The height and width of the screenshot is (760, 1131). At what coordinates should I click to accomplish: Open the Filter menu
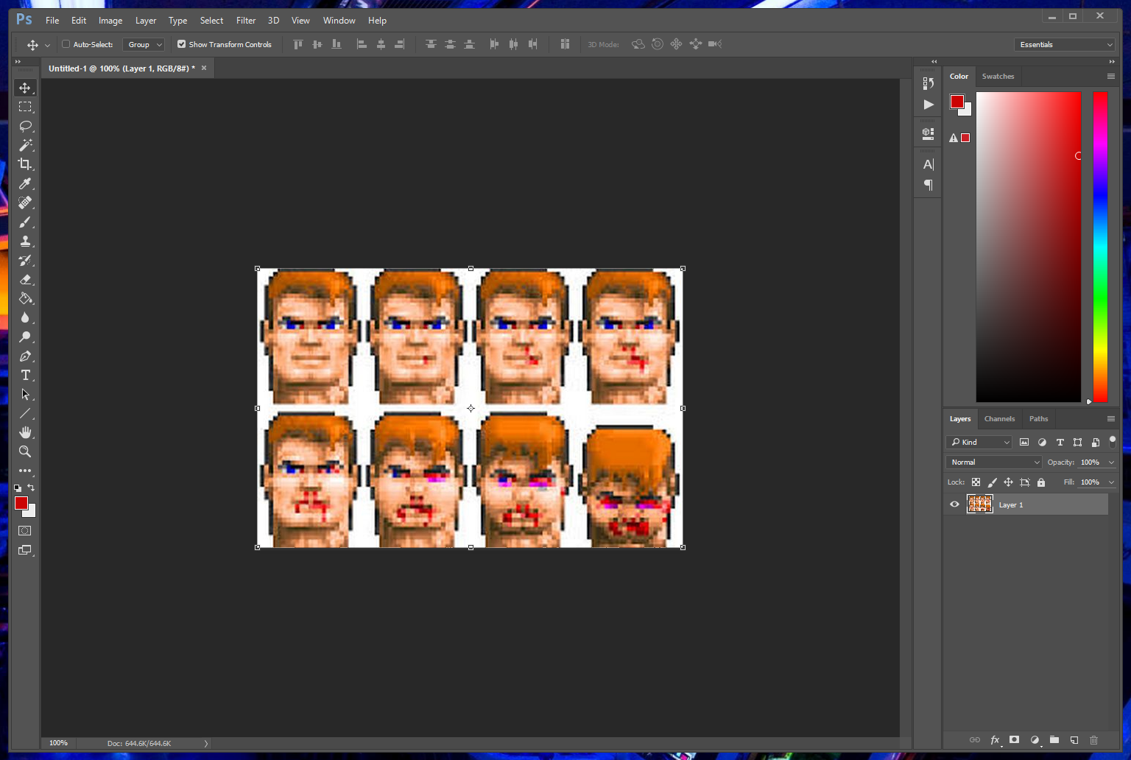point(246,20)
